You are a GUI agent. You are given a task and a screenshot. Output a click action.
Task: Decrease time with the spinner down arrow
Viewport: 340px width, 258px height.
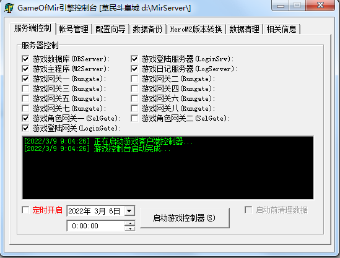(x=130, y=228)
